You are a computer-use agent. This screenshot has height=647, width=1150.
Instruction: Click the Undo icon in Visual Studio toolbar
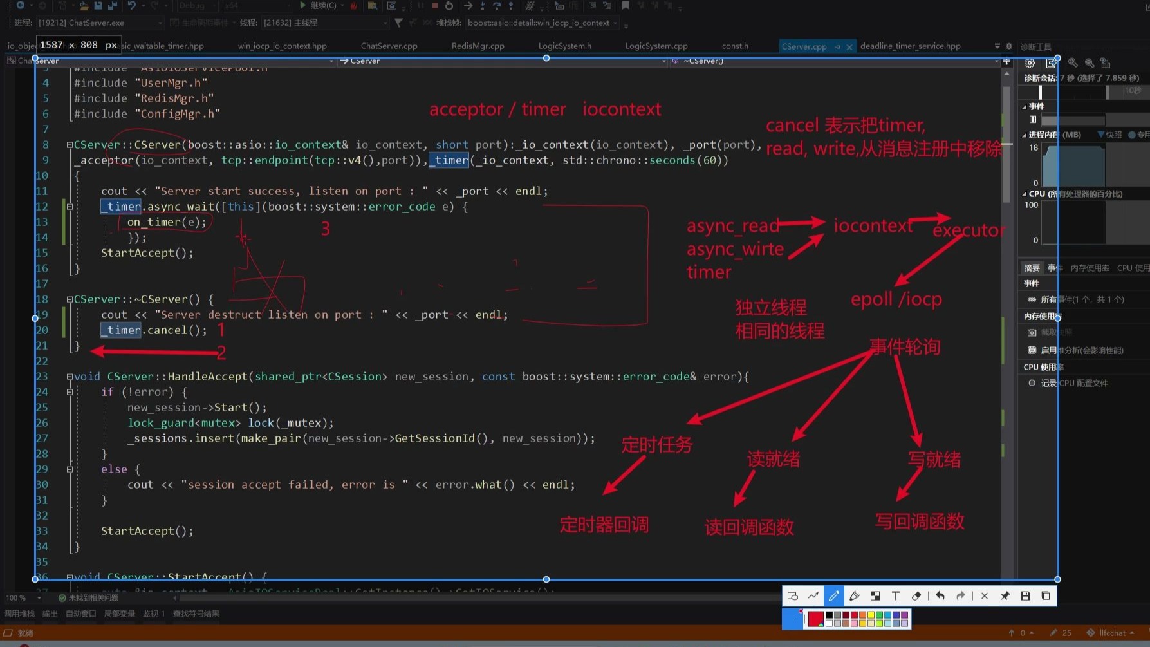point(133,6)
